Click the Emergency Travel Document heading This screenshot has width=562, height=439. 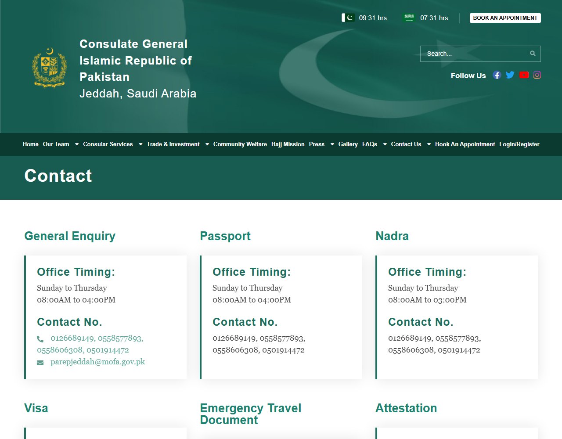point(251,414)
